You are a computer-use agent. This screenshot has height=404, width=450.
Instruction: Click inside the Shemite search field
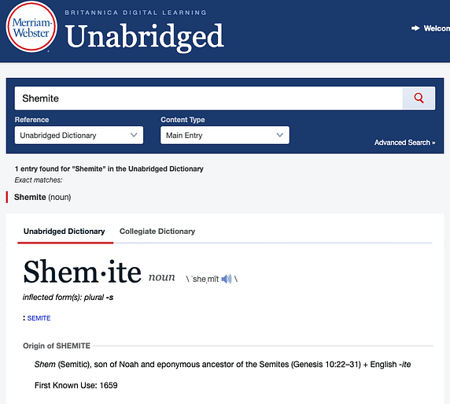208,98
